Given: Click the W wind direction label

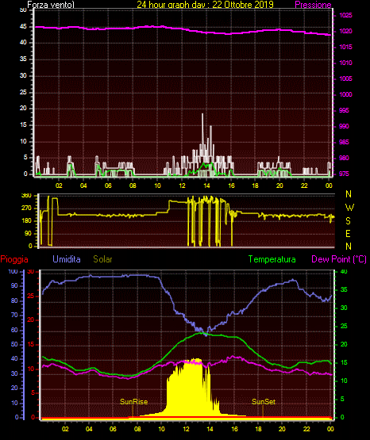Looking at the screenshot, I should tap(349, 208).
